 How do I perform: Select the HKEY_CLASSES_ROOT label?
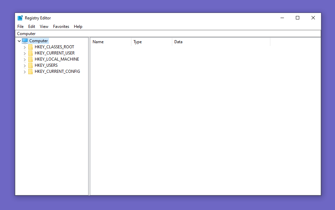point(54,47)
